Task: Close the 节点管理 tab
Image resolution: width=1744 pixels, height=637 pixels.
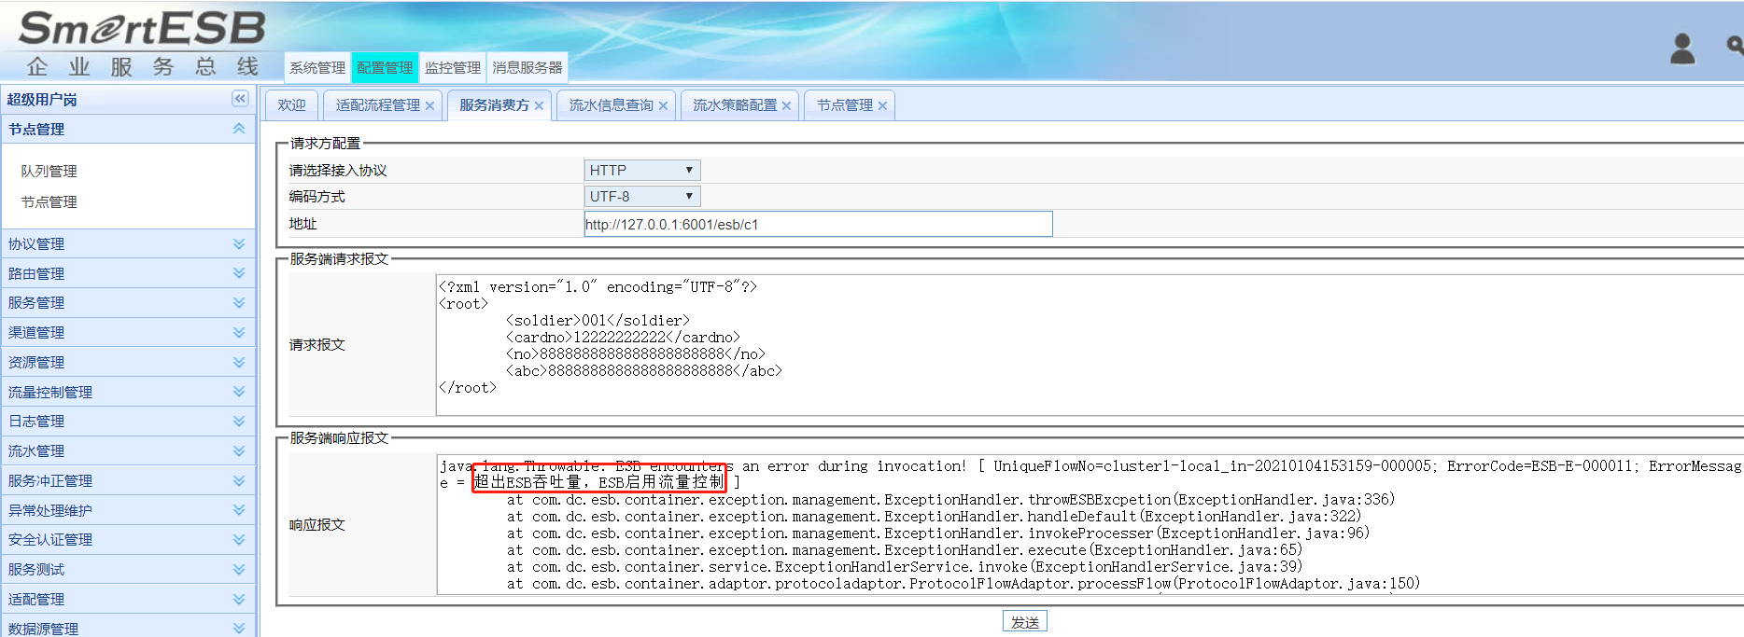Action: pyautogui.click(x=882, y=106)
